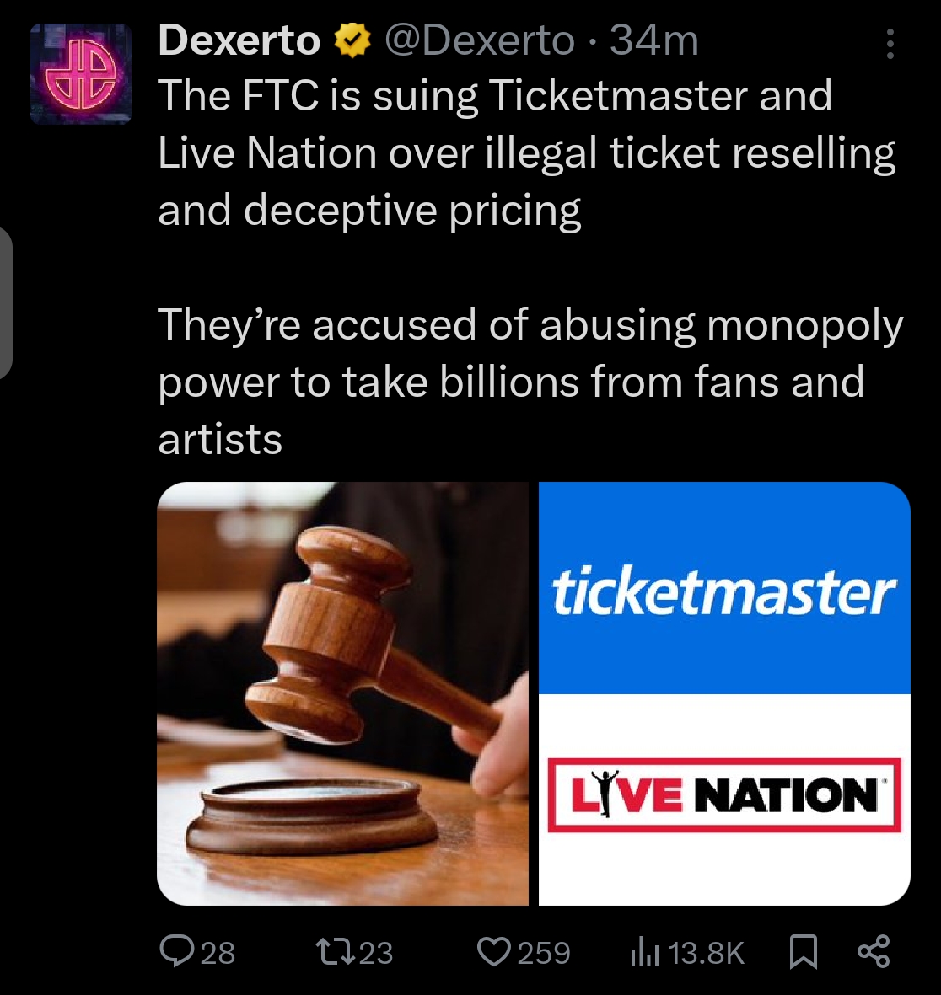Click the 13.8K views count
The image size is (941, 995).
click(706, 953)
